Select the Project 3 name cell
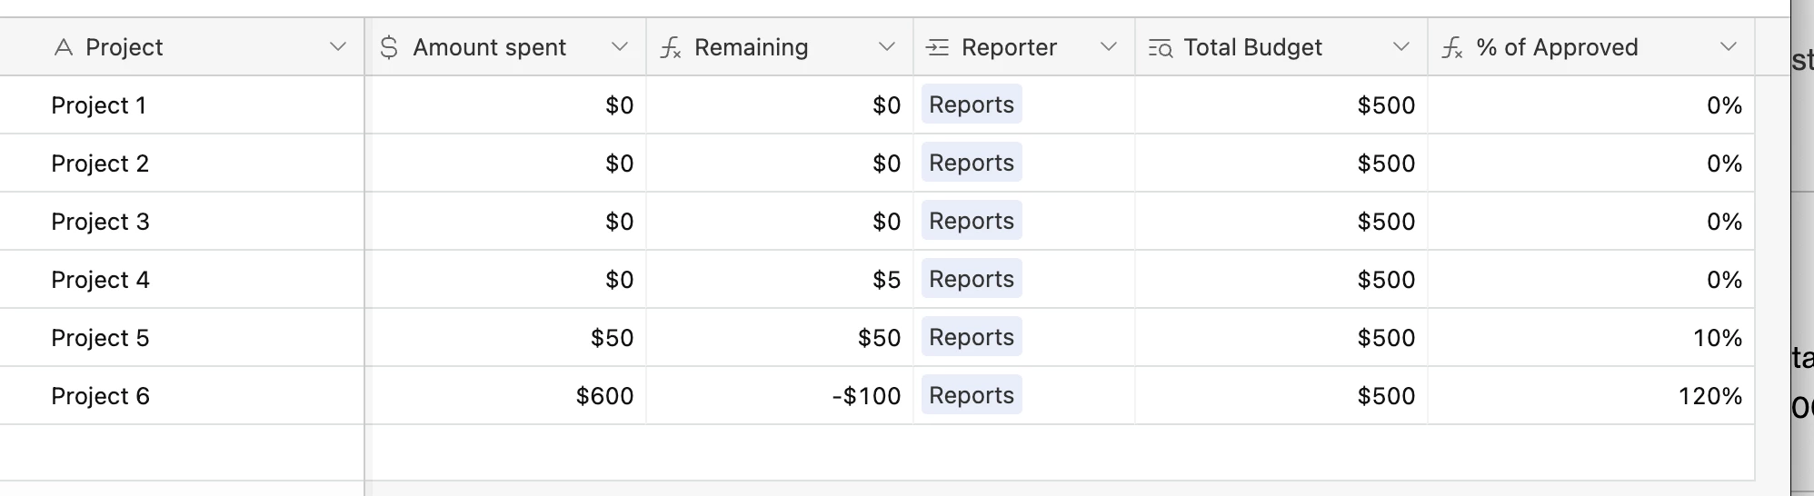Image resolution: width=1814 pixels, height=496 pixels. [x=100, y=222]
